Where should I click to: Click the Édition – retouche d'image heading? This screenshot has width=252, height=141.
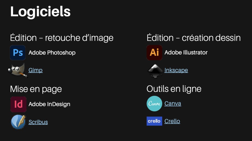[x=62, y=38]
